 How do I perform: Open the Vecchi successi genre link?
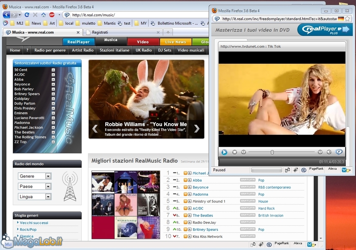(x=34, y=223)
